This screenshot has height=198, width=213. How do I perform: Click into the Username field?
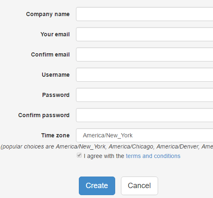point(144,75)
